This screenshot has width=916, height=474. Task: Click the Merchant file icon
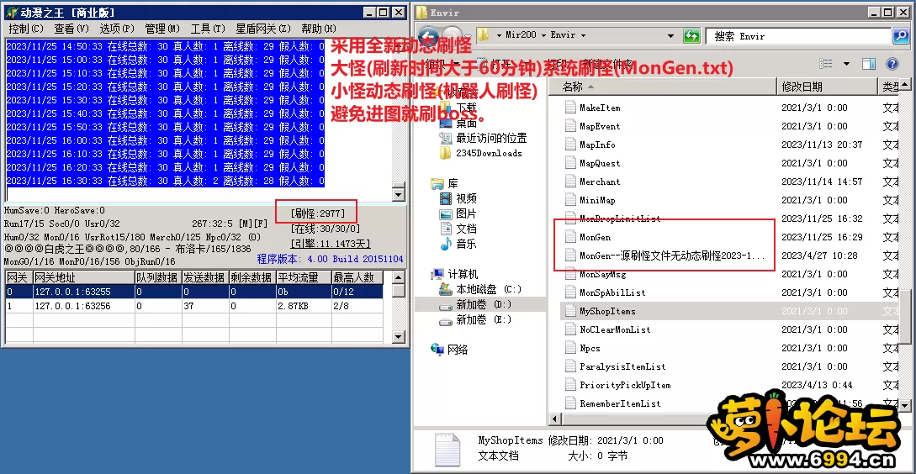(x=570, y=182)
